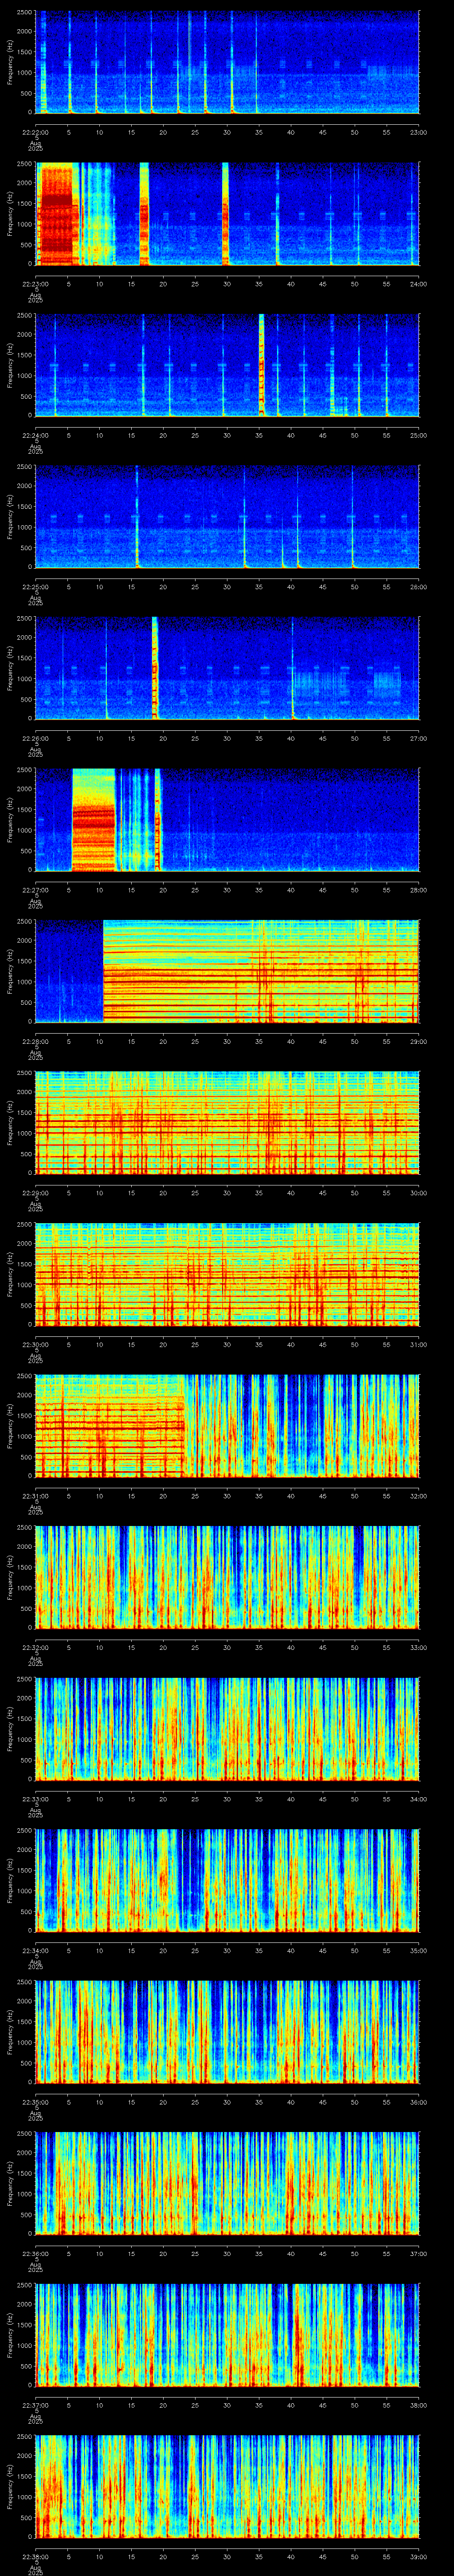The width and height of the screenshot is (454, 2576).
Task: Click the 22:23:00 start time label
Action: (35, 284)
